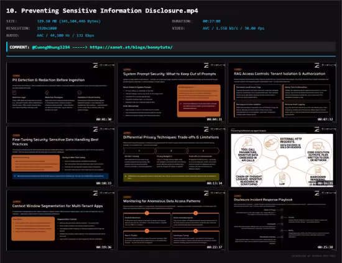Click the orange callout box on System Prompt slide

[199, 100]
